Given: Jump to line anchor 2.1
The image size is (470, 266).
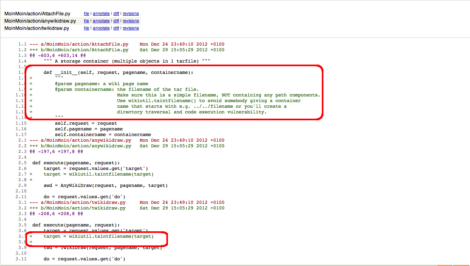Looking at the screenshot, I should tap(22, 140).
